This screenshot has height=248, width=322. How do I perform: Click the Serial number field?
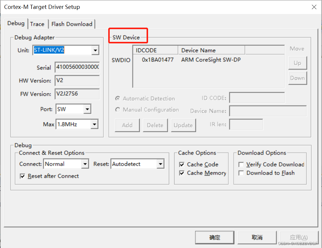click(77, 67)
